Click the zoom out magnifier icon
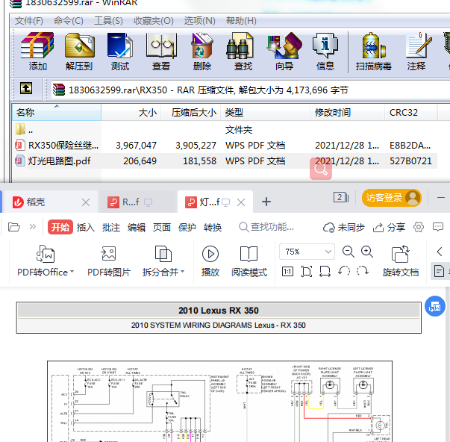 (349, 252)
